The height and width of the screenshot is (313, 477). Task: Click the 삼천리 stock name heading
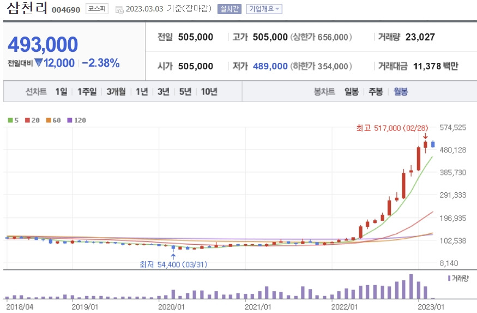point(27,8)
